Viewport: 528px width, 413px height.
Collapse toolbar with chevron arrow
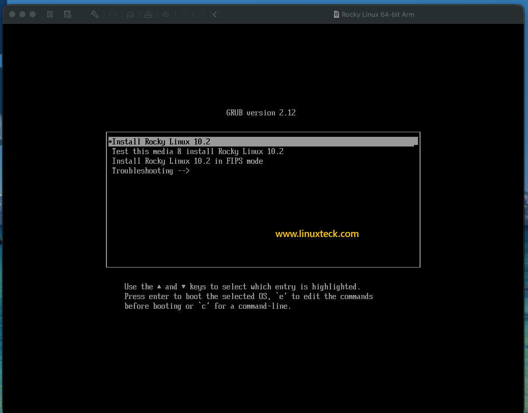point(215,14)
